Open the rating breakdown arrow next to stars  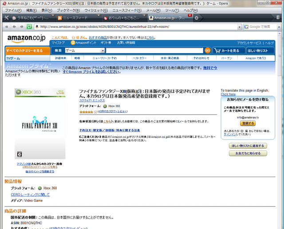(95, 112)
